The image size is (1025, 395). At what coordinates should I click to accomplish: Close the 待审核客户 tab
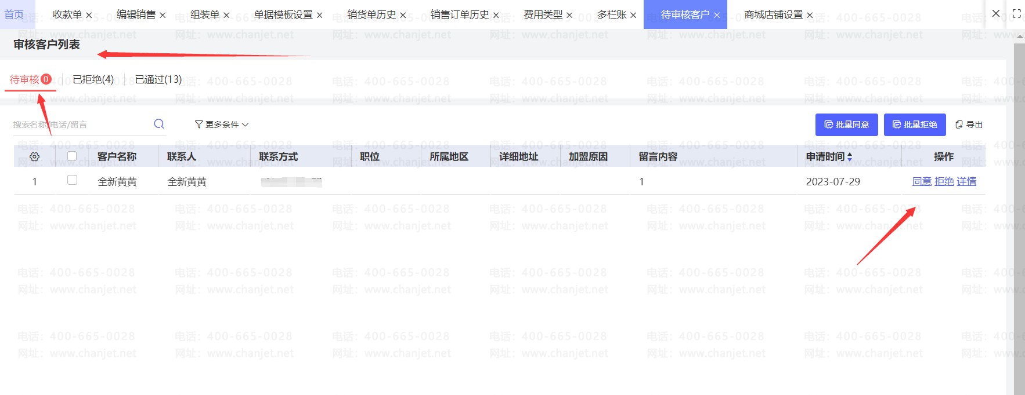coord(717,15)
